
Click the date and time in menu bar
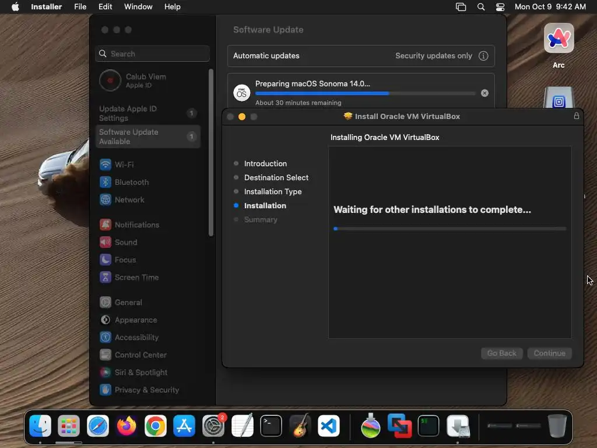(550, 7)
